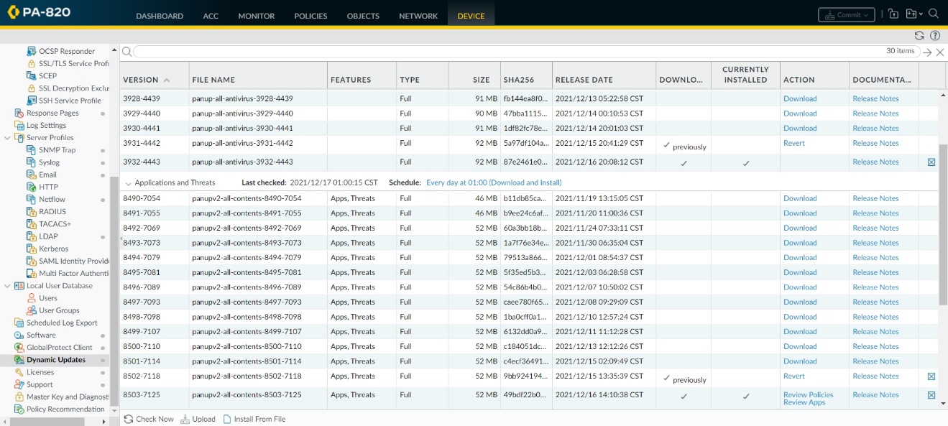Collapse the Local User Database tree node
948x426 pixels.
click(8, 286)
